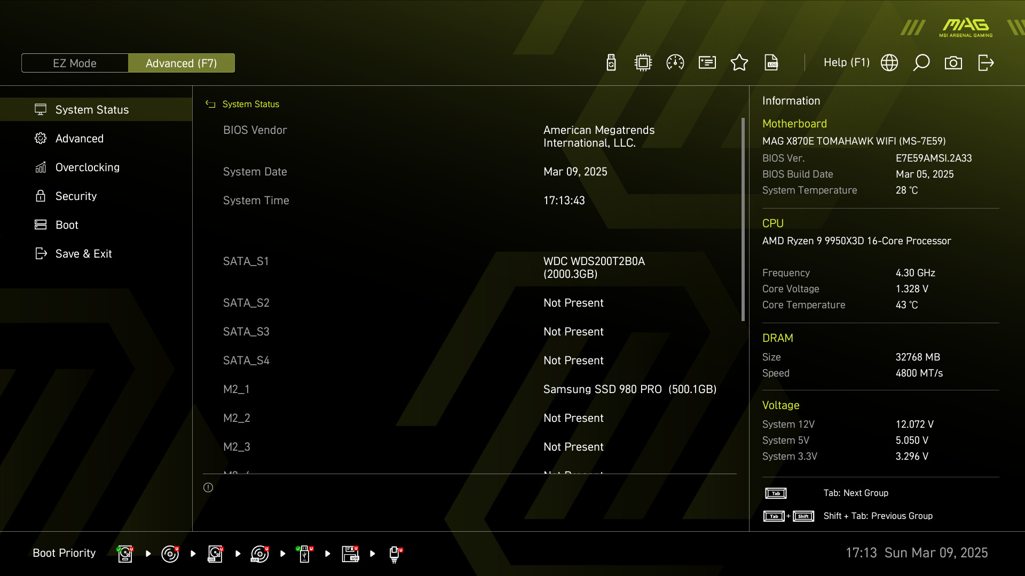The image size is (1025, 576).
Task: Select the SATA_S3 row
Action: 470,332
